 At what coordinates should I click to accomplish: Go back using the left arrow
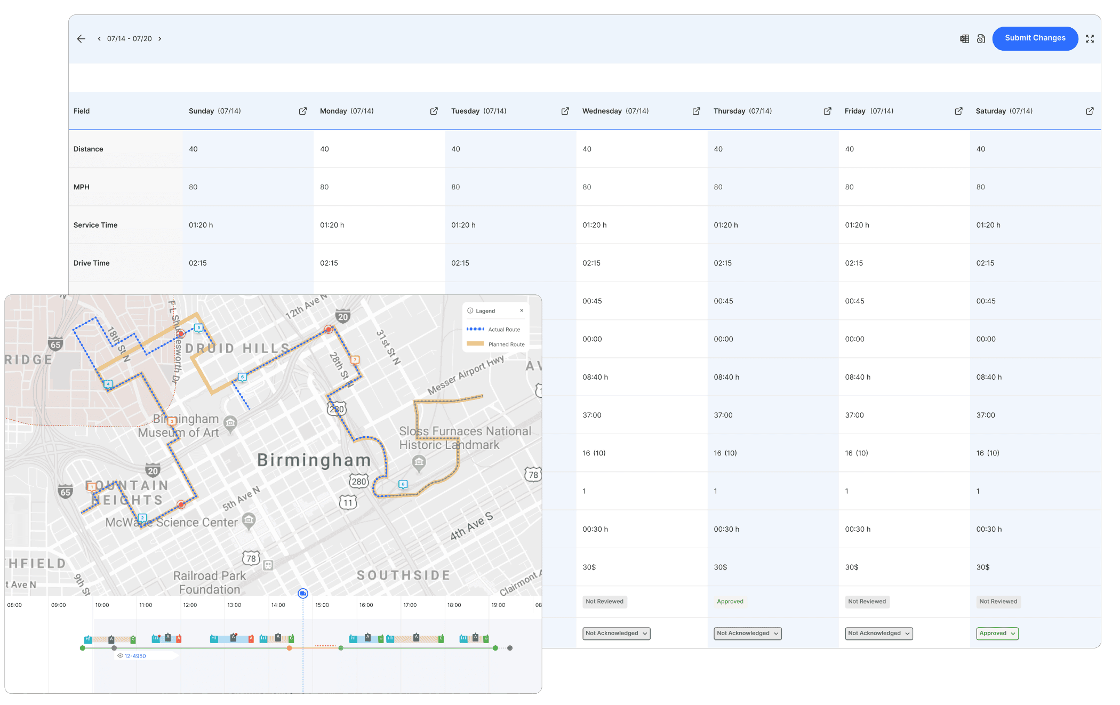81,39
